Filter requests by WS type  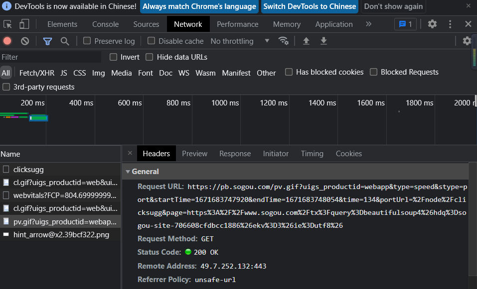point(184,73)
